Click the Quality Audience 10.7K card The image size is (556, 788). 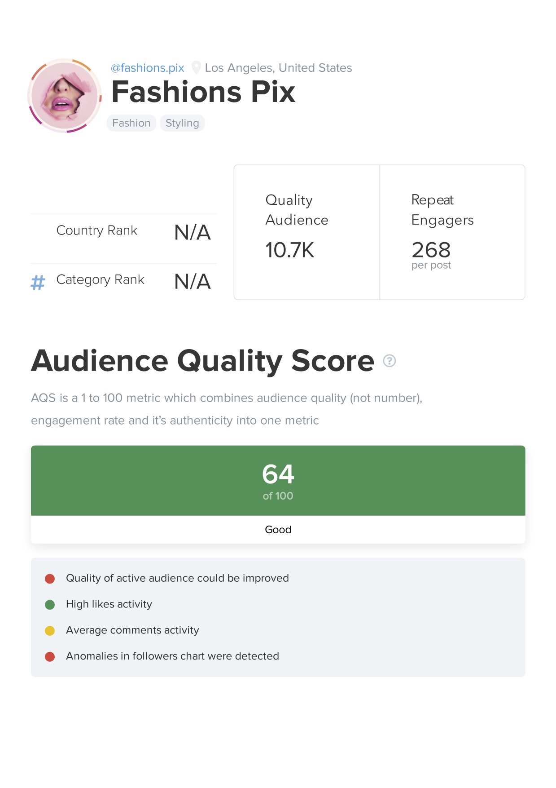[306, 232]
